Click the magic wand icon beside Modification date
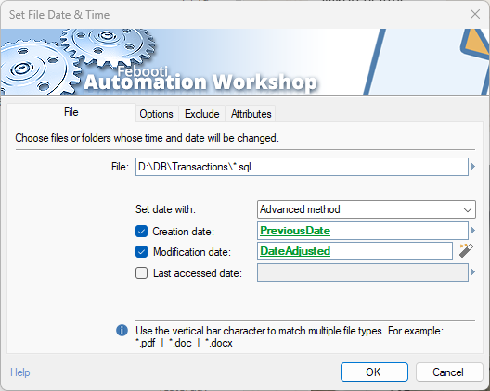 [466, 250]
